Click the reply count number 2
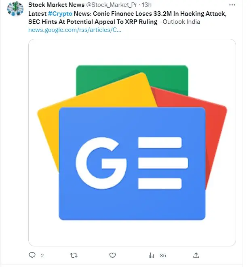 (42, 256)
